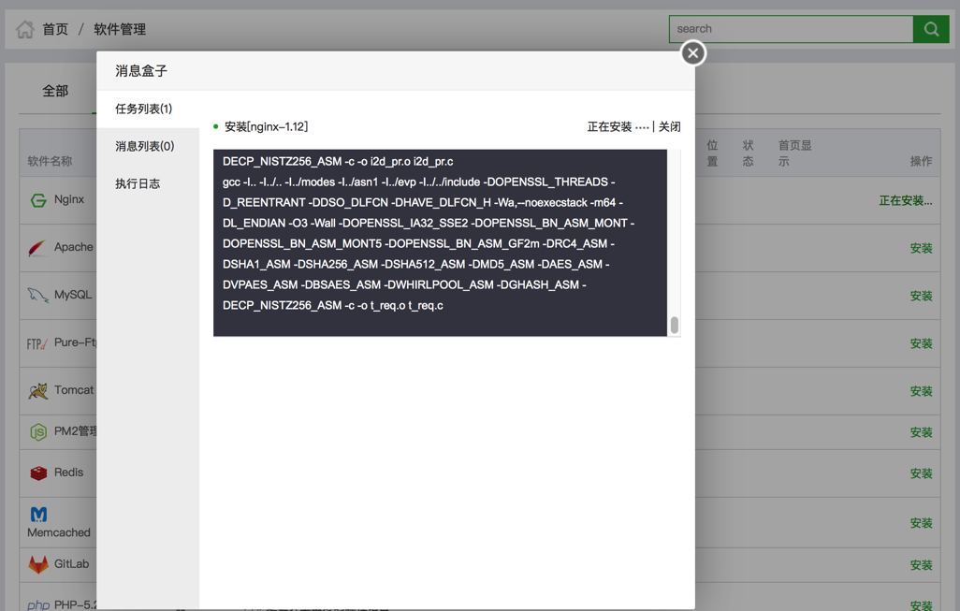Click the 位置 column header
The width and height of the screenshot is (960, 611).
click(712, 153)
